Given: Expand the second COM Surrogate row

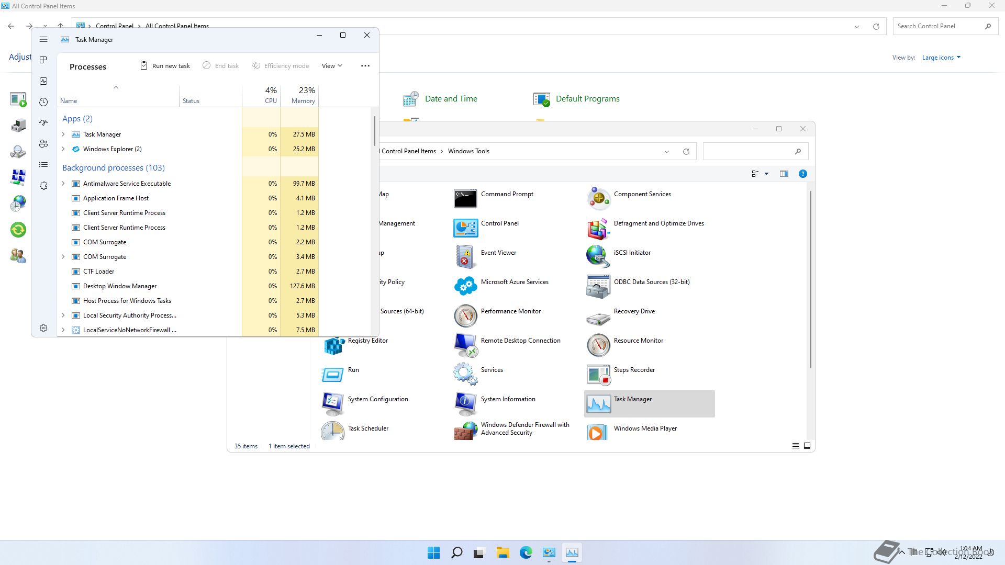Looking at the screenshot, I should [x=63, y=257].
